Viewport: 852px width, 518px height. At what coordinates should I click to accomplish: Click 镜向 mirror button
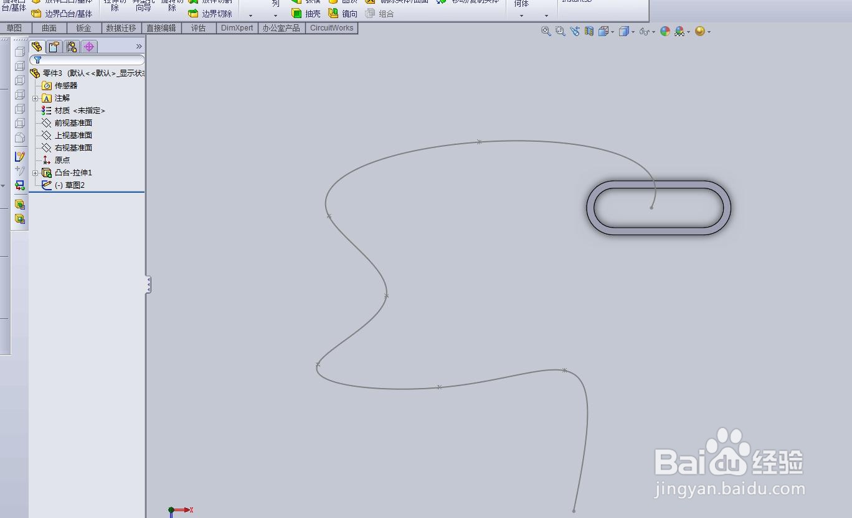point(343,14)
